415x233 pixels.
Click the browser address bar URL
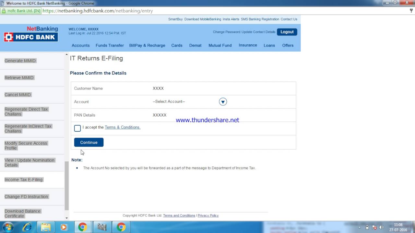[x=98, y=11]
